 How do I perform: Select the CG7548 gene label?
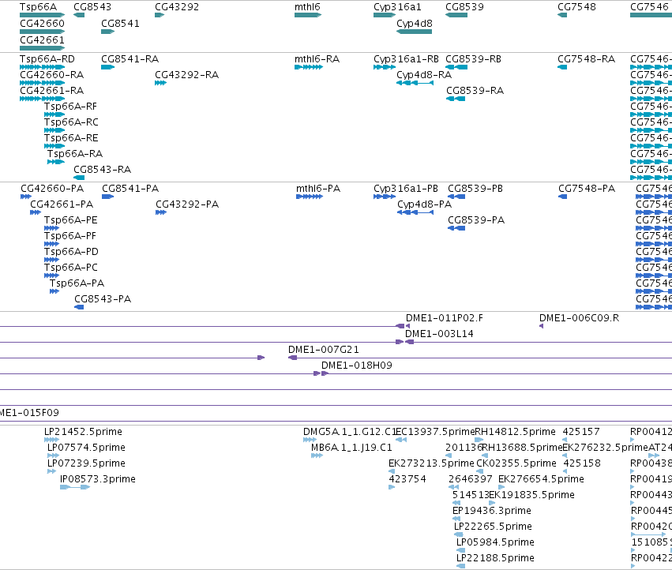point(576,7)
